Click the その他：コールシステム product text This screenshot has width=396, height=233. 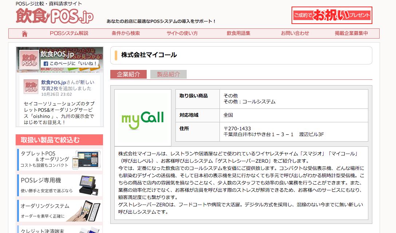[250, 102]
